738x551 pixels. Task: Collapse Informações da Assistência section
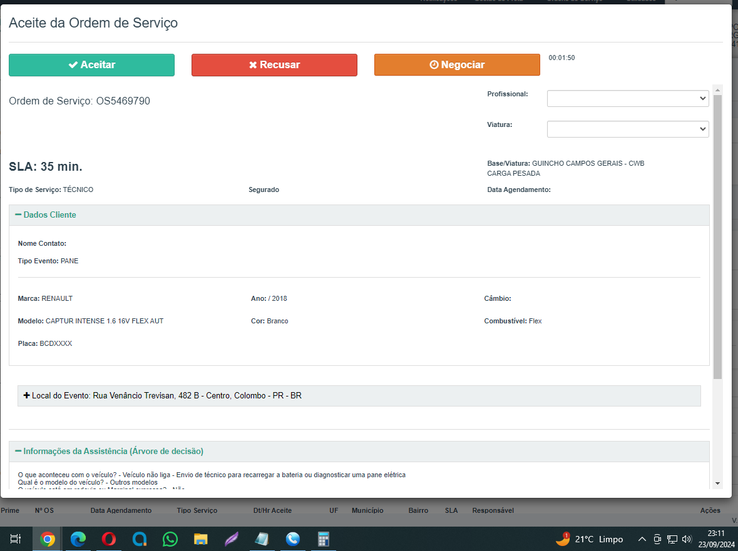point(113,452)
